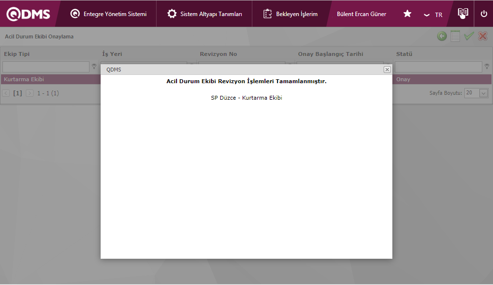Click the list details toolbar icon
493x285 pixels.
click(455, 36)
